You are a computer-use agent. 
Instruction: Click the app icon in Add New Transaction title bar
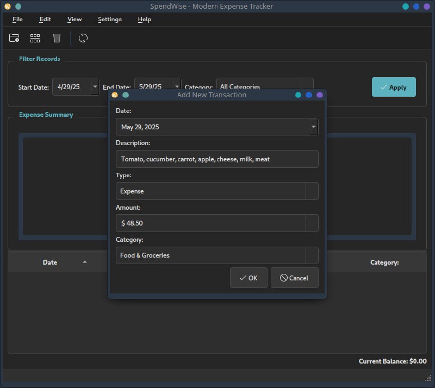[115, 95]
